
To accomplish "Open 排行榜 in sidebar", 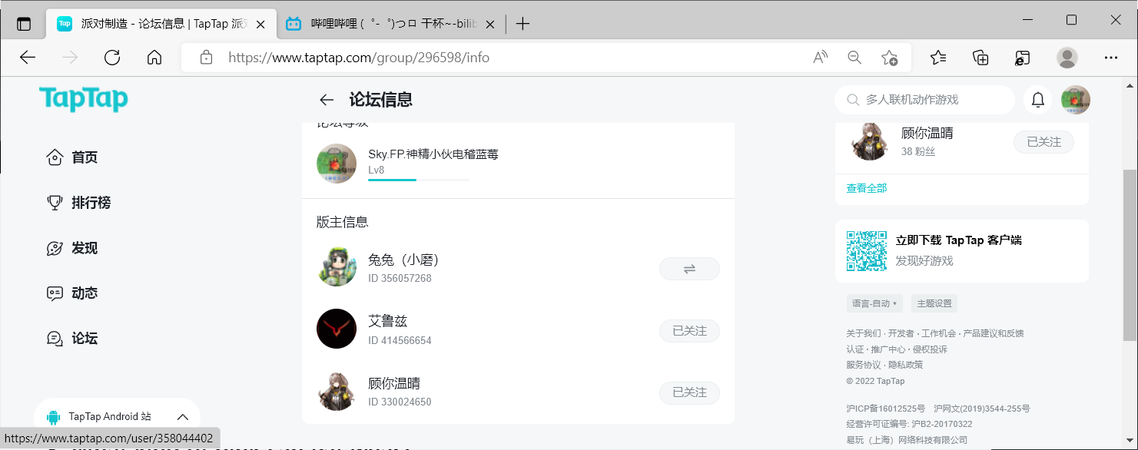I will pos(79,203).
